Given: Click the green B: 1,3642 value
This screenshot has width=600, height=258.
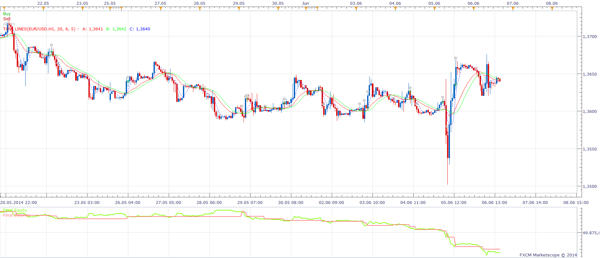Looking at the screenshot, I should [x=116, y=29].
